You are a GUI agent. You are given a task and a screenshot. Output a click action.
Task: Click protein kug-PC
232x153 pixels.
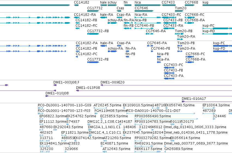click(x=219, y=43)
